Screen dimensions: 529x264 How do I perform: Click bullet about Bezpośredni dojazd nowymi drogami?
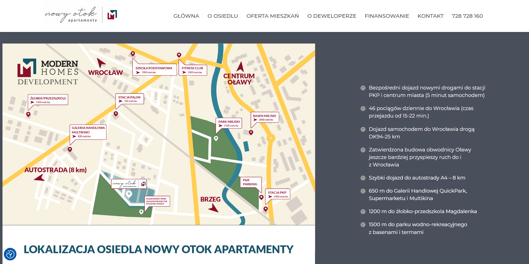click(x=427, y=91)
